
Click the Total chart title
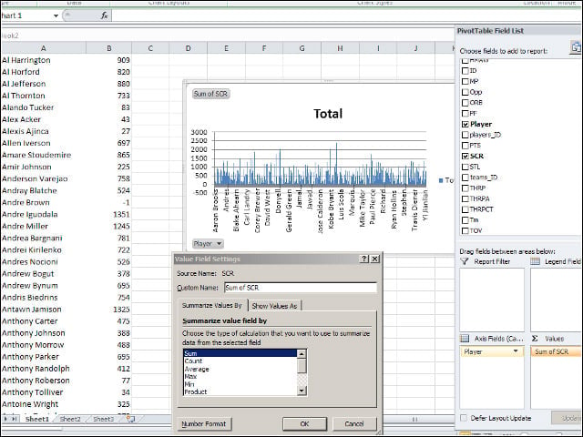328,114
